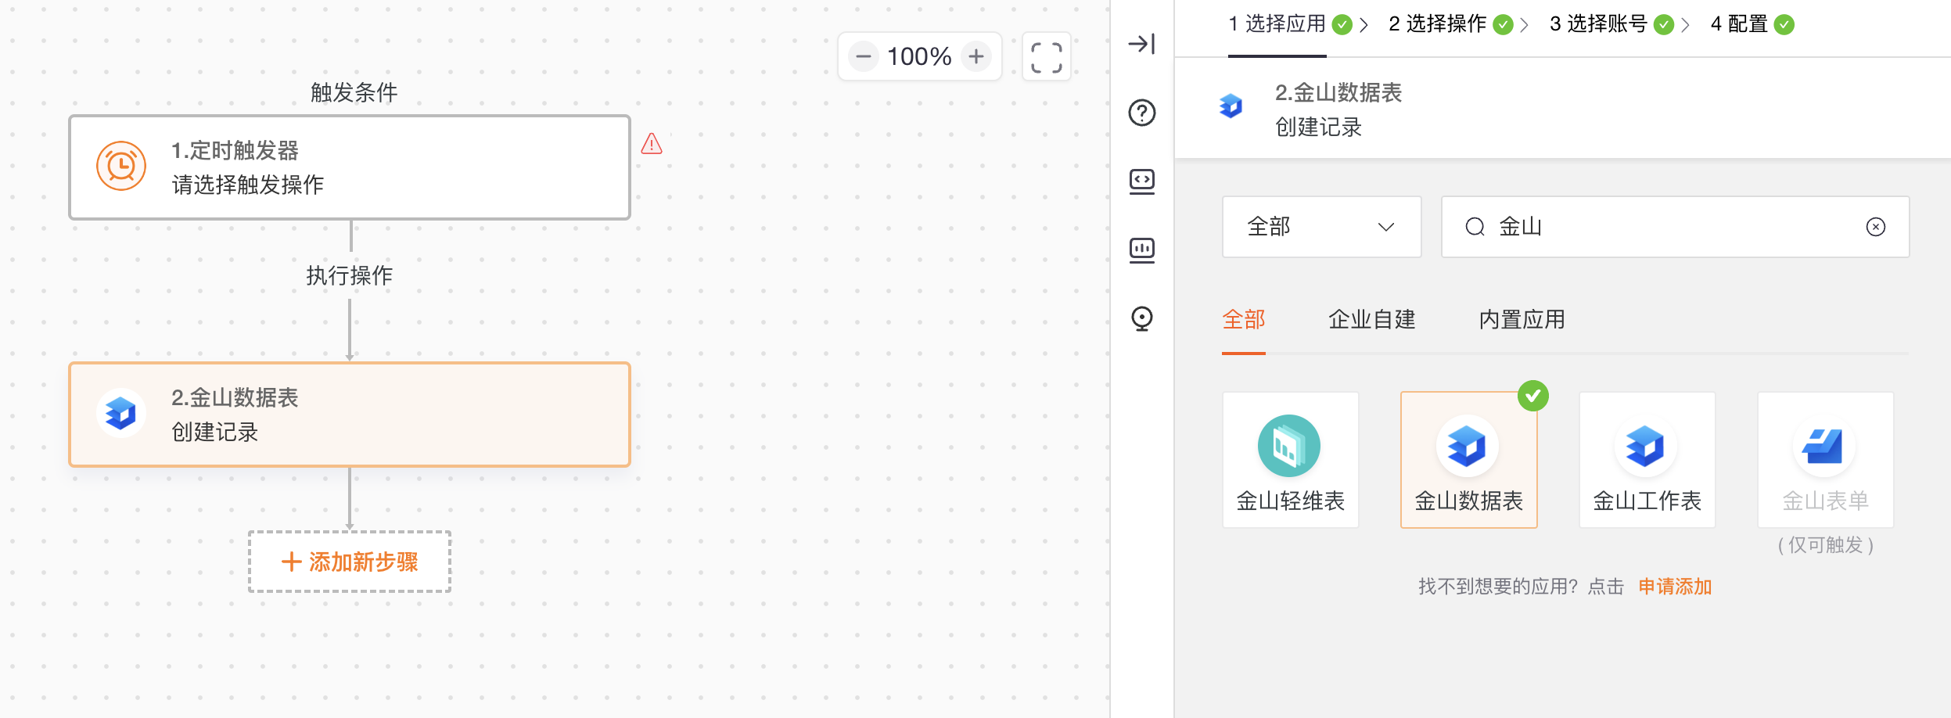Select the 2.金山数据表 workflow node
This screenshot has height=718, width=1951.
350,415
